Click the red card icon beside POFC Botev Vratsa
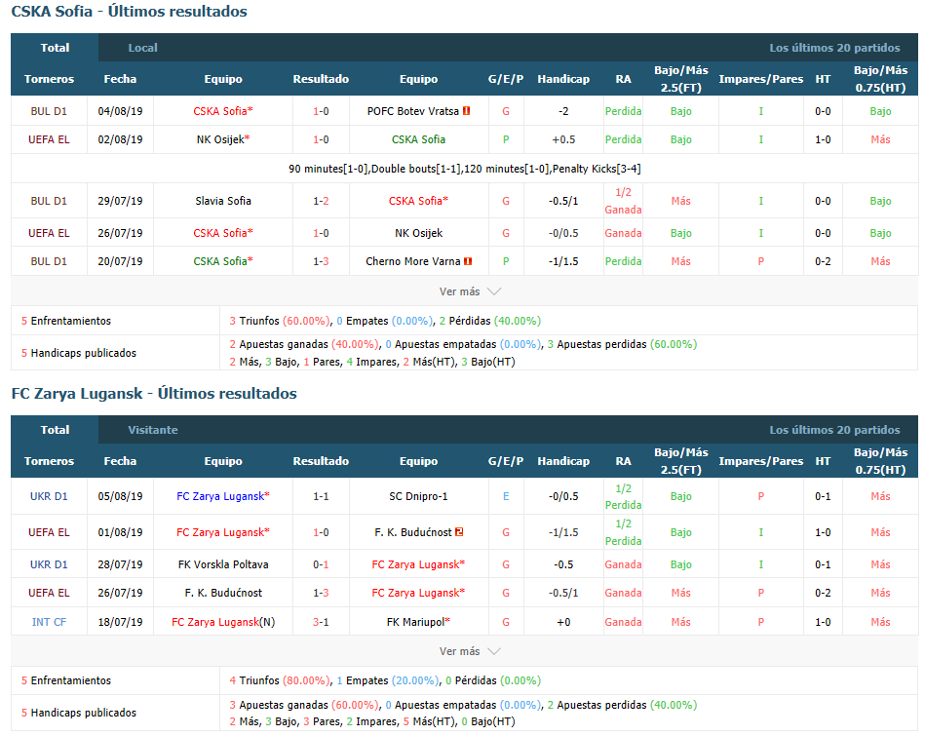 pyautogui.click(x=467, y=111)
